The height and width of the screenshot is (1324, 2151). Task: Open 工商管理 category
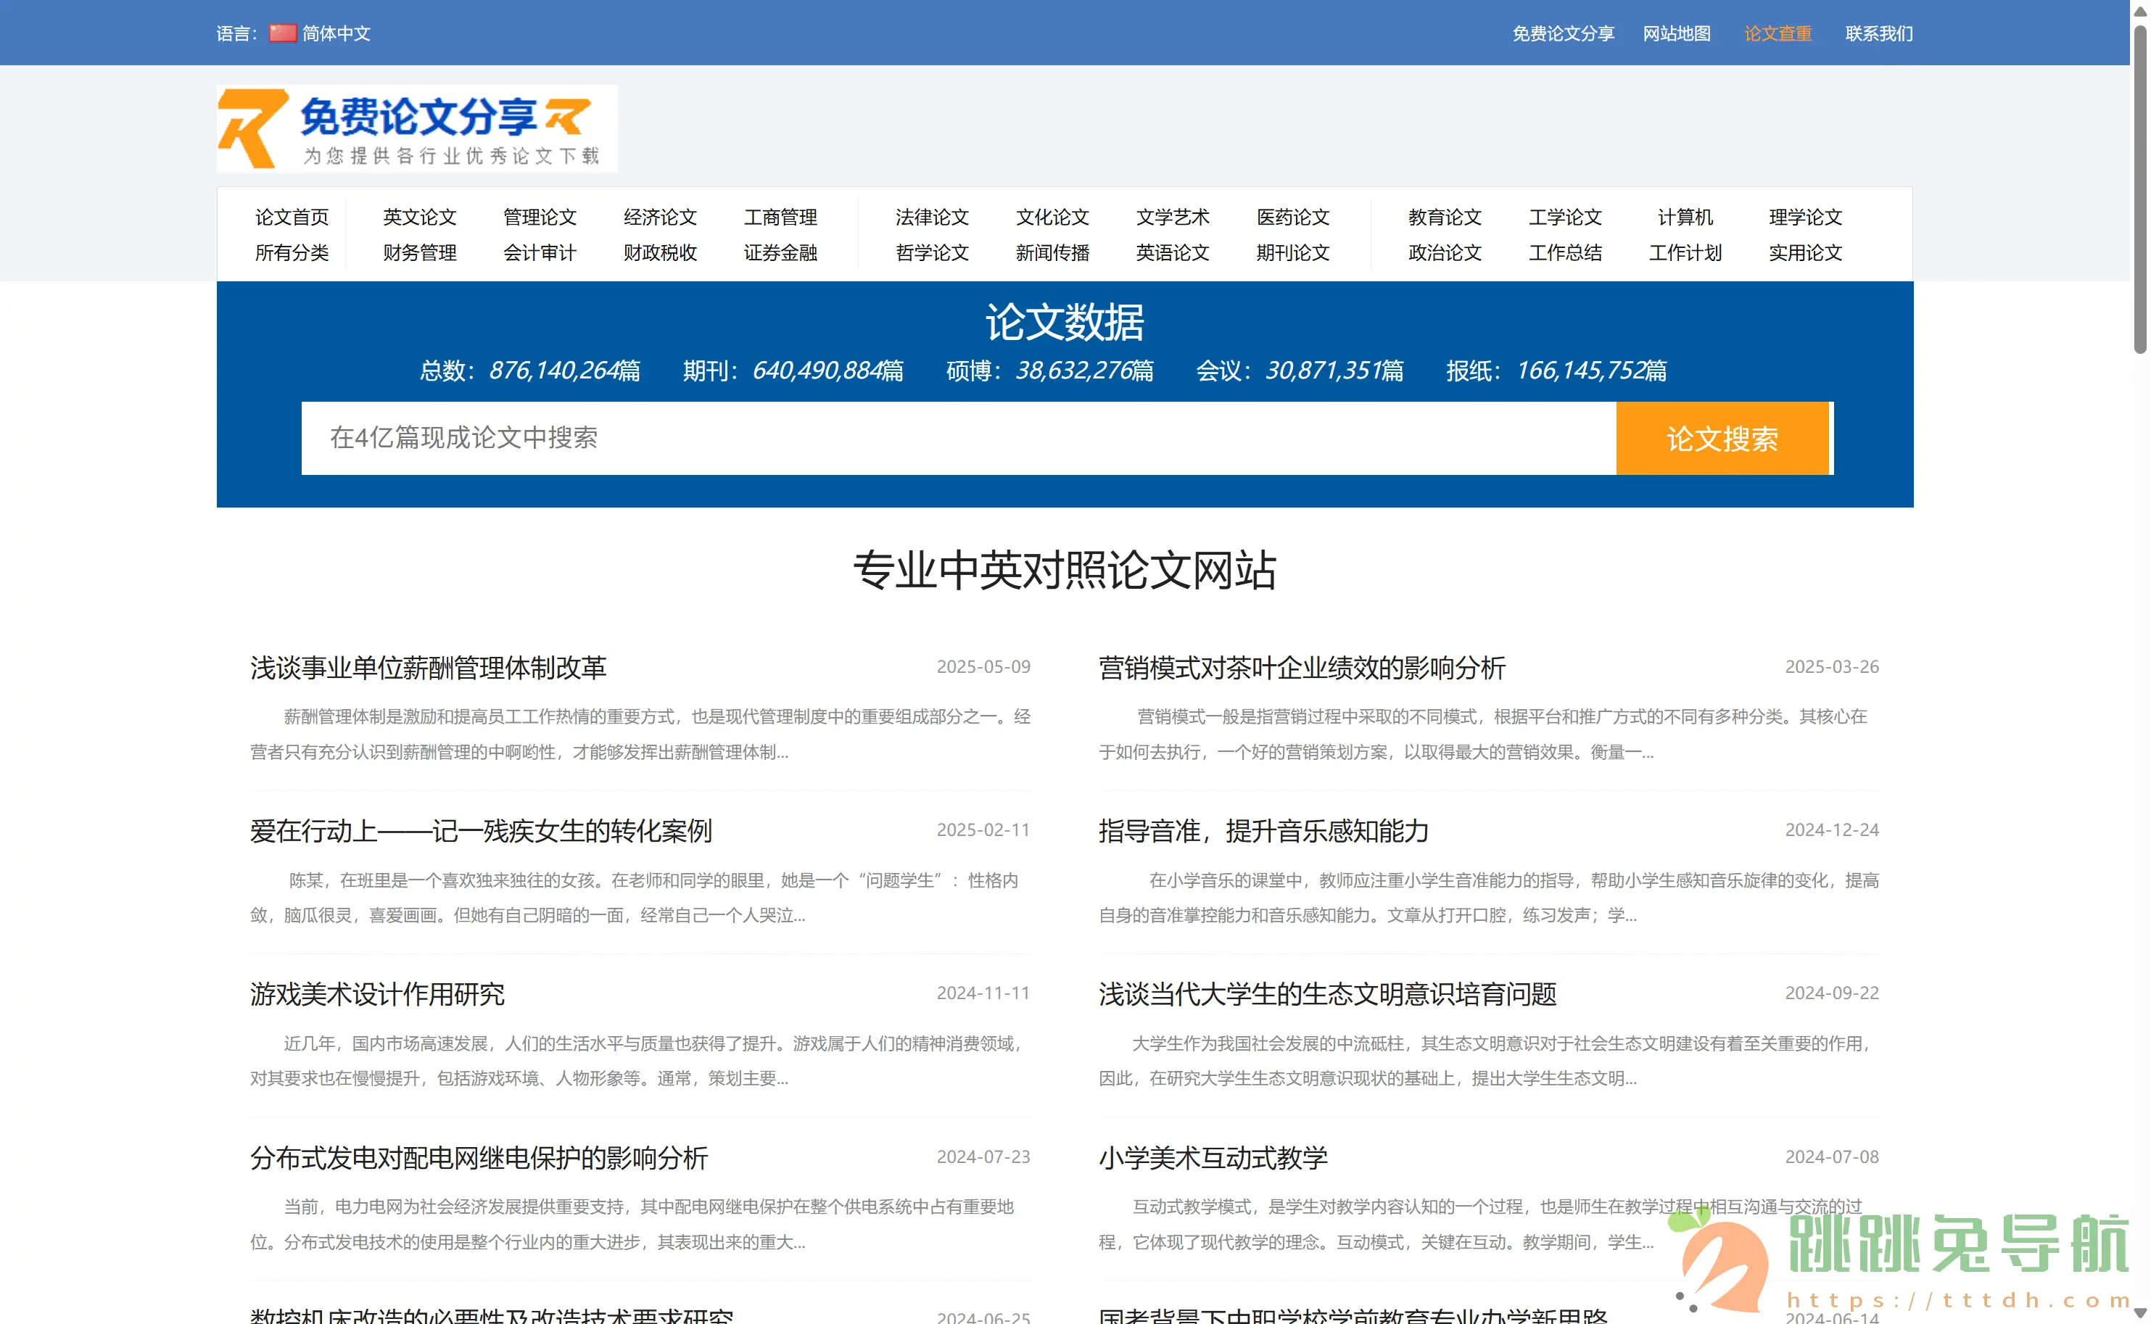[780, 216]
